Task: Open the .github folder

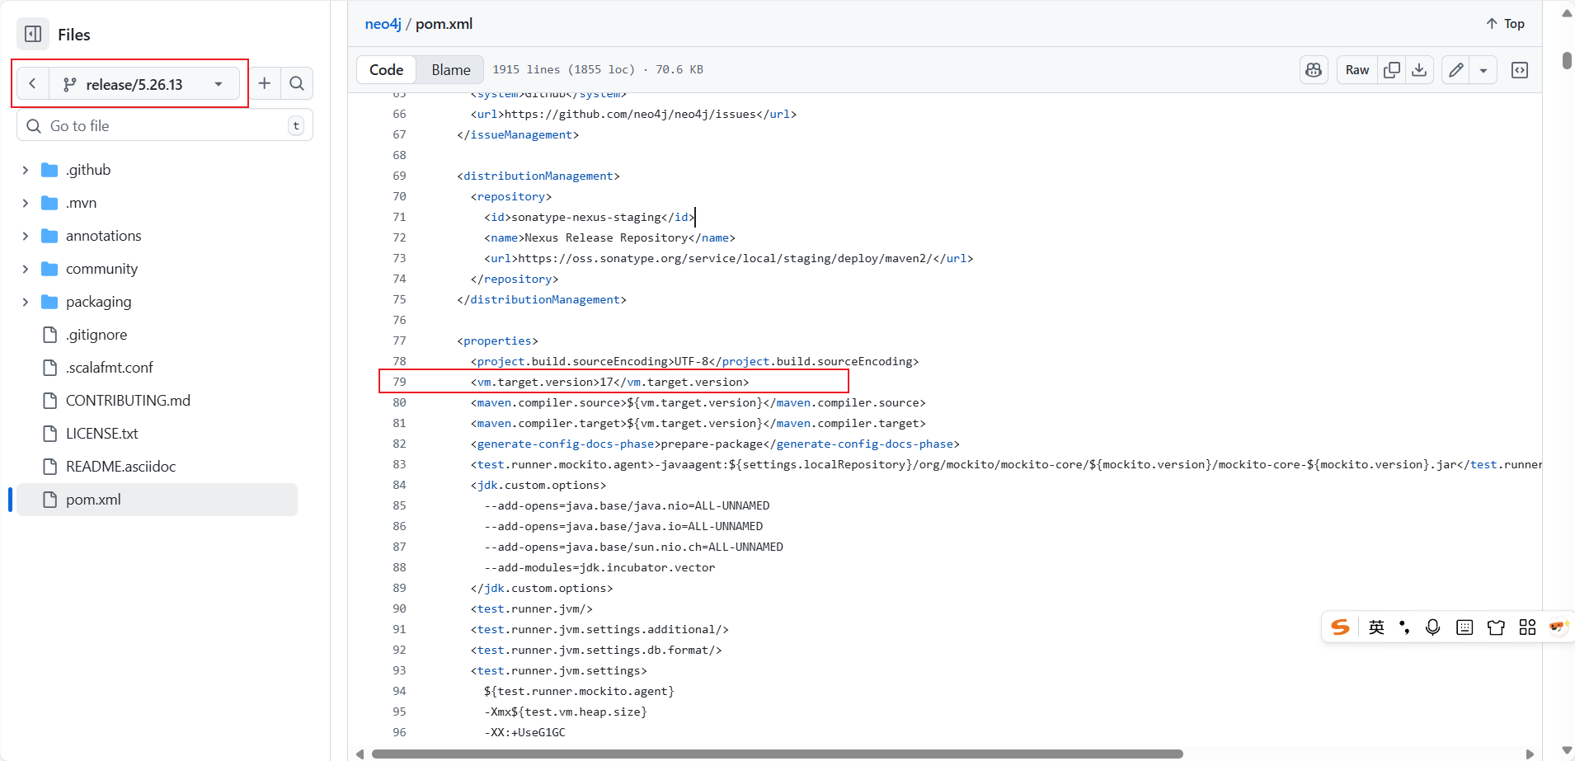Action: coord(88,170)
